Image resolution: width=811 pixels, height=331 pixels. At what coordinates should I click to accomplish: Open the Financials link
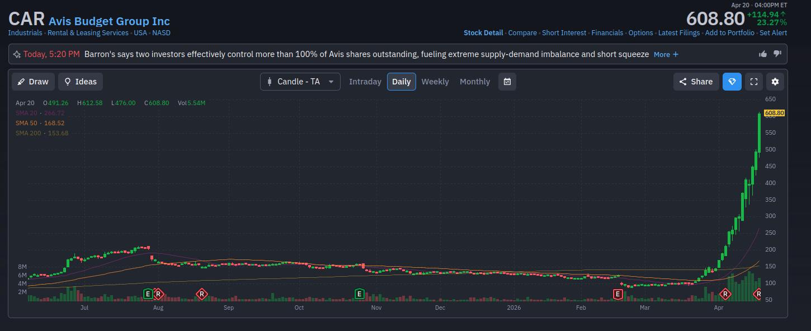point(607,33)
